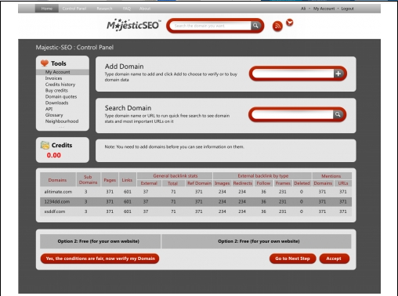Click the MajesticSEO logo
This screenshot has height=296, width=398.
[x=134, y=25]
